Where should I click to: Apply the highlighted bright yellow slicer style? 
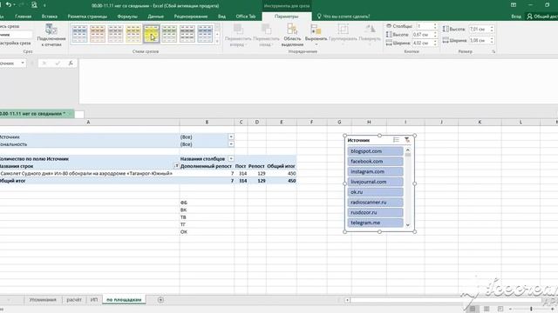(x=151, y=34)
